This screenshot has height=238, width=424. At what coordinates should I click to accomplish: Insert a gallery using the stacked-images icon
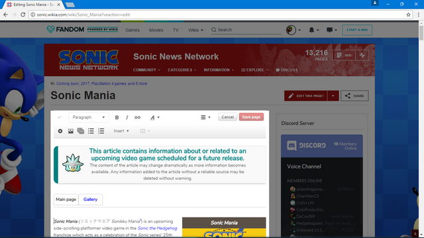81,131
